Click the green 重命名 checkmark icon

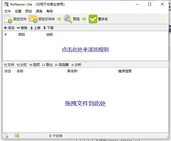[x=93, y=19]
